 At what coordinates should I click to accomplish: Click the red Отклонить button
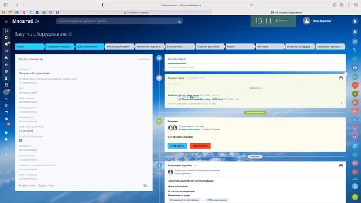coord(200,146)
